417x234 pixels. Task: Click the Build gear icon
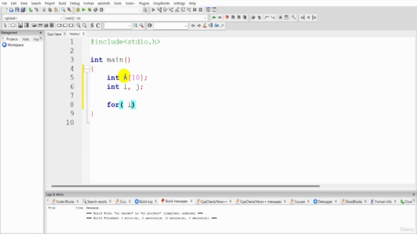(78, 10)
